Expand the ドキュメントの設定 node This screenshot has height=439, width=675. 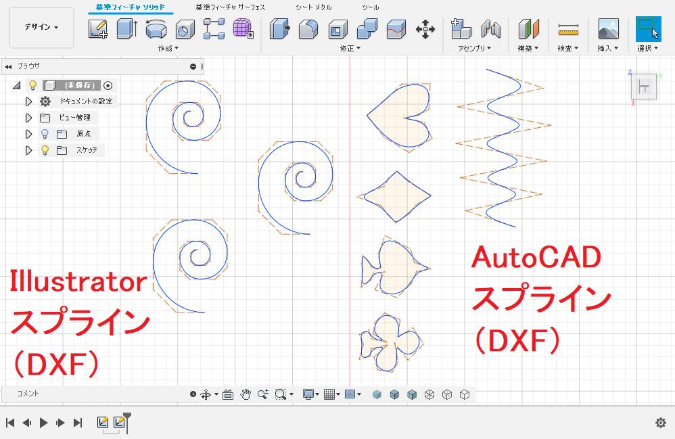(28, 101)
